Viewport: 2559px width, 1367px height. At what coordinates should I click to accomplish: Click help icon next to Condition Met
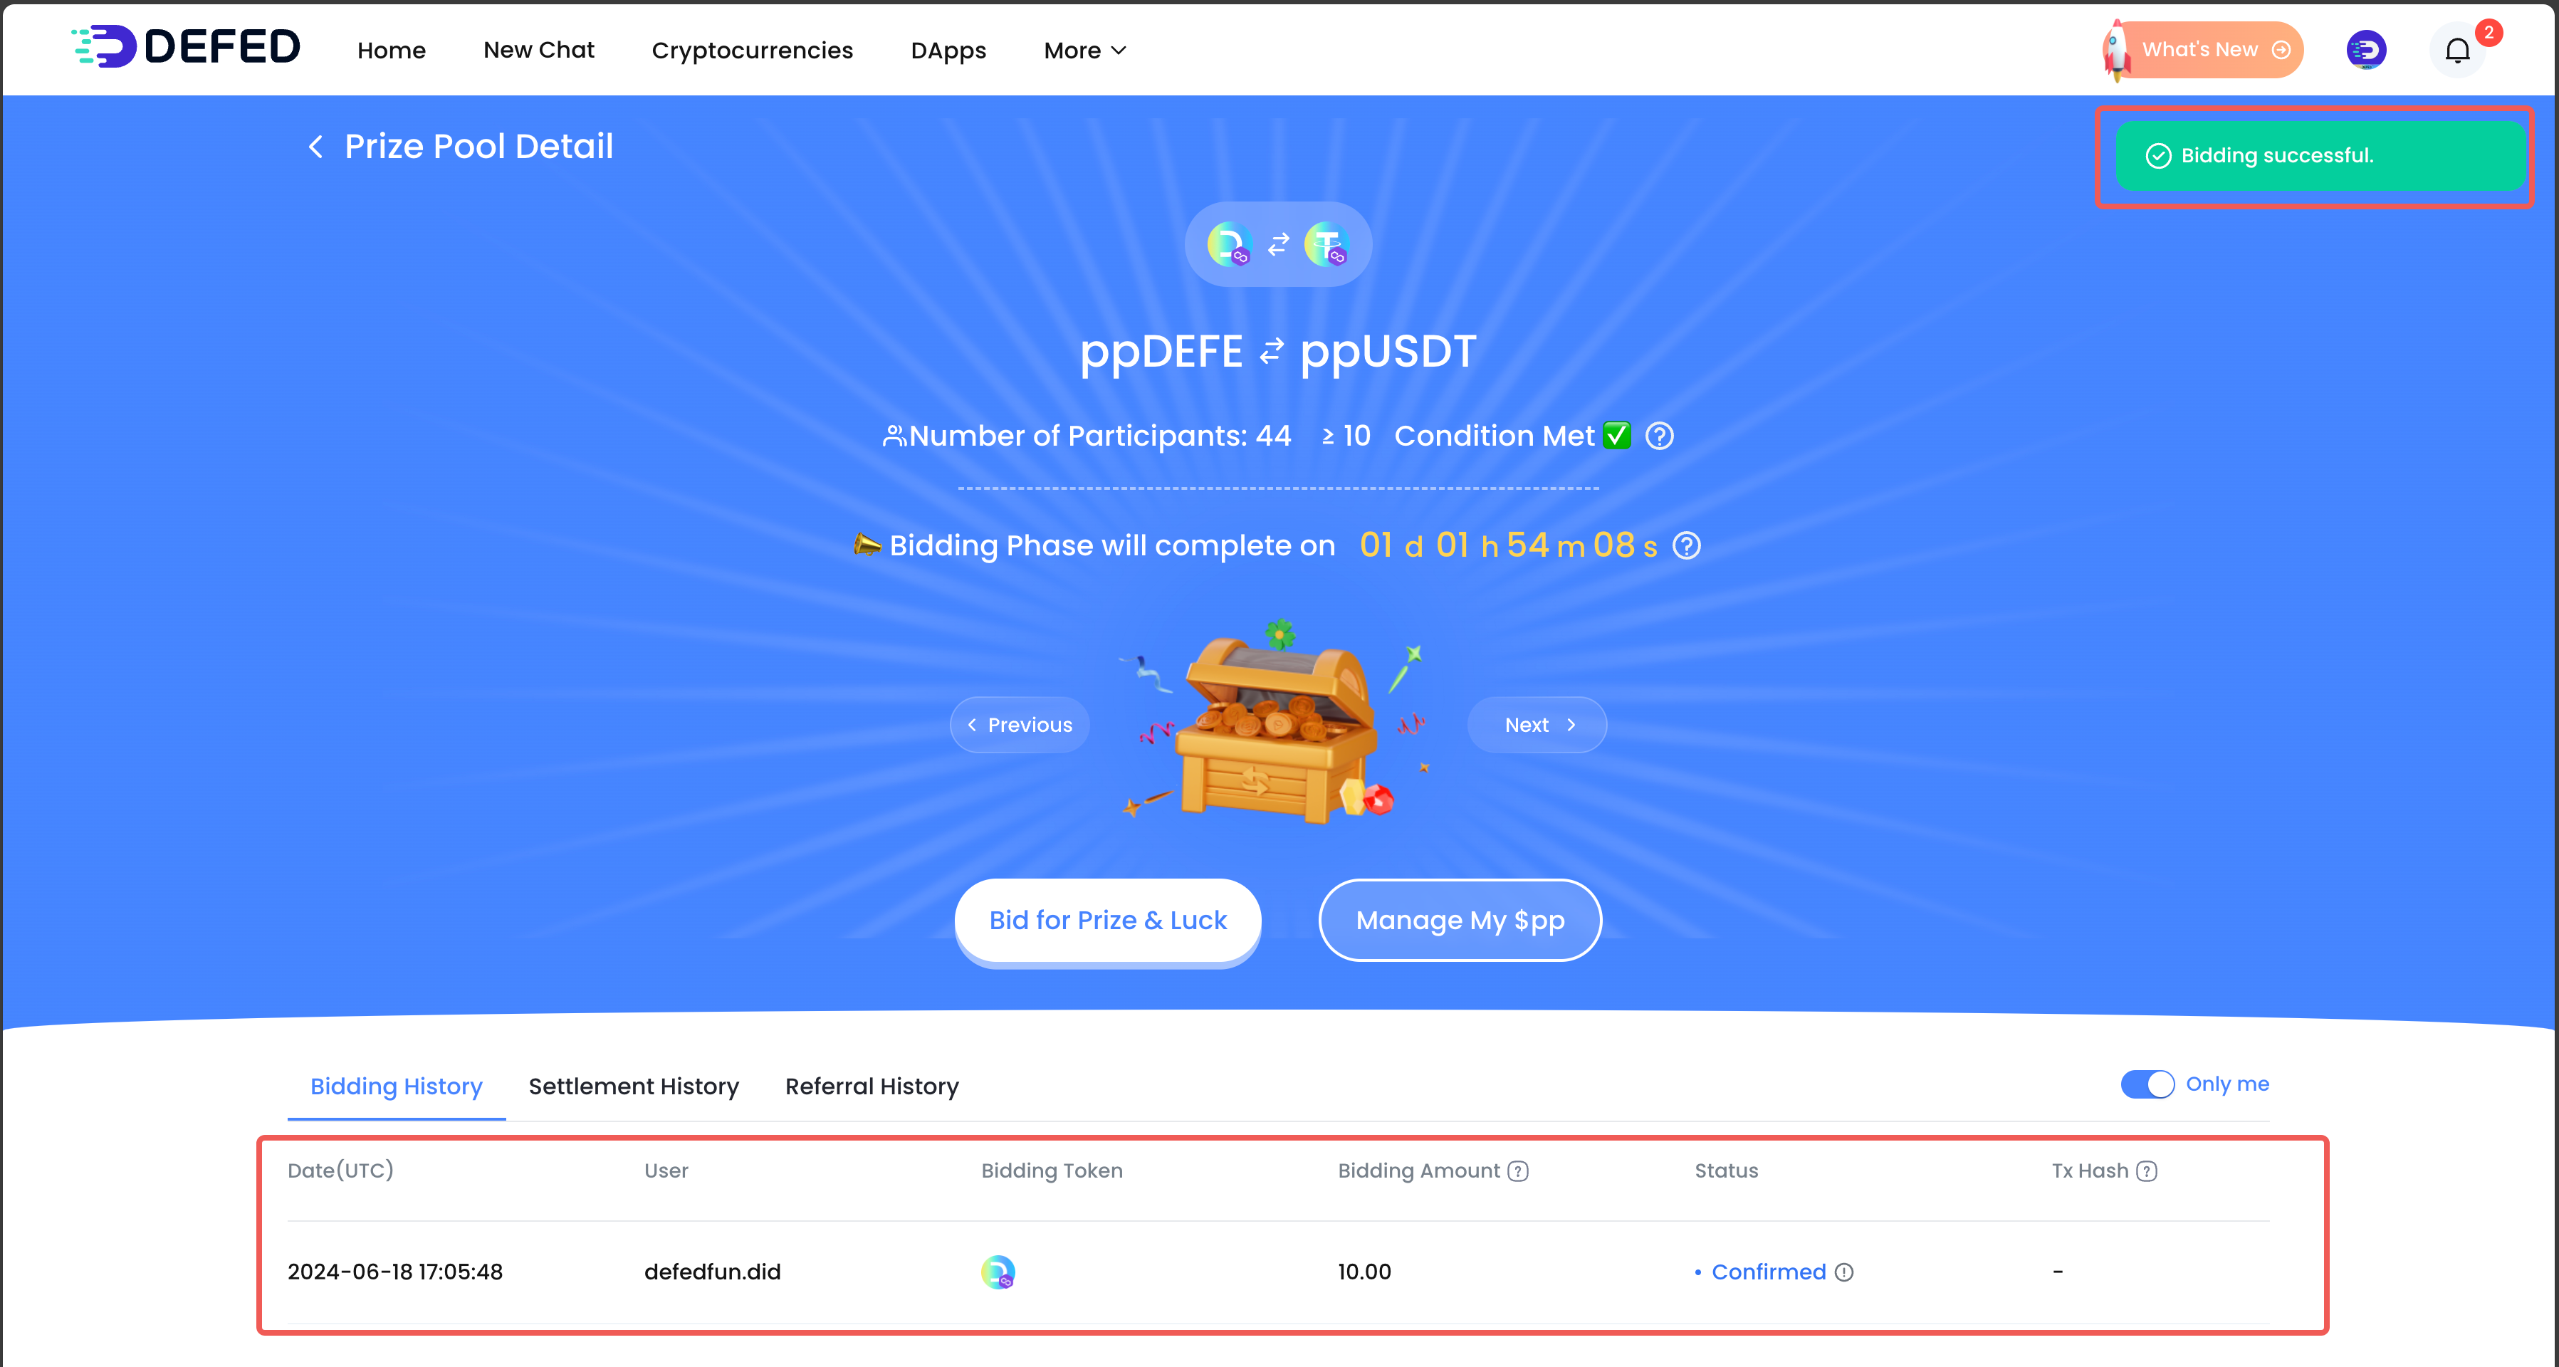1659,435
